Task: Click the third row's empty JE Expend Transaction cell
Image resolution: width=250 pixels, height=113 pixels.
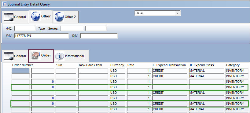Action: click(170, 82)
